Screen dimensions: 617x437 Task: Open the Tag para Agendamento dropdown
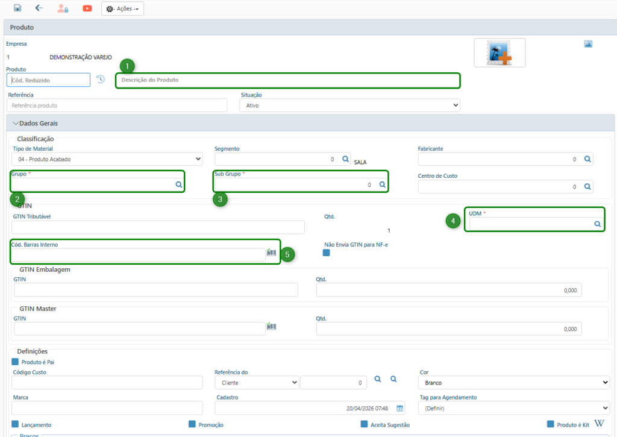coord(515,408)
